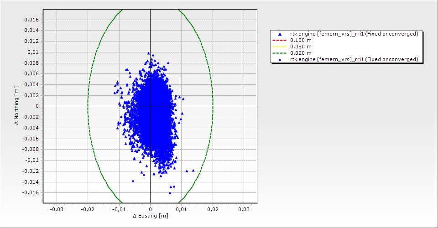Click the 0,03 tick on the easting axis
The height and width of the screenshot is (228, 438).
(x=244, y=209)
